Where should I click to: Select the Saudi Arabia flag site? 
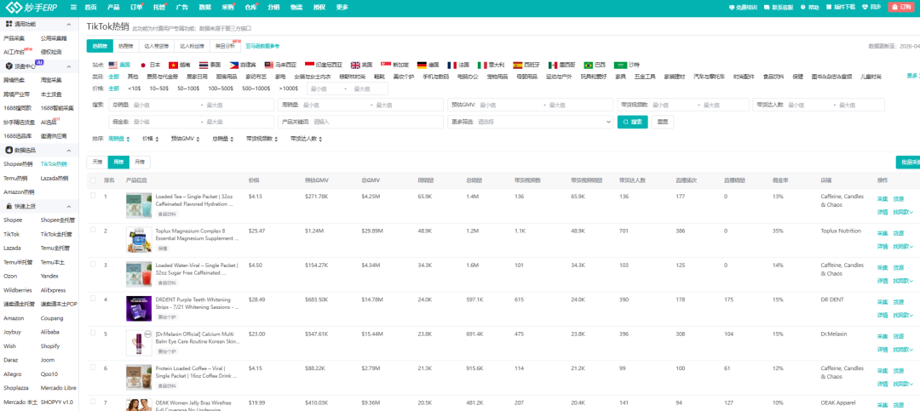[x=620, y=65]
